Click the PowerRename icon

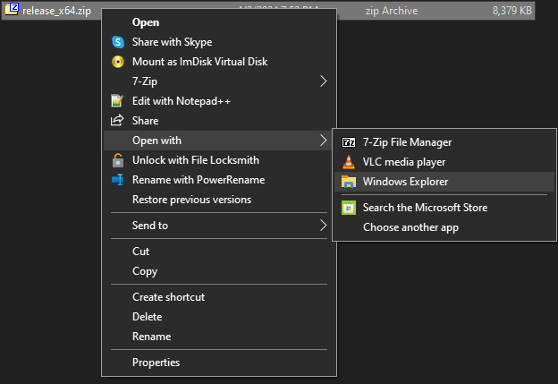point(117,180)
